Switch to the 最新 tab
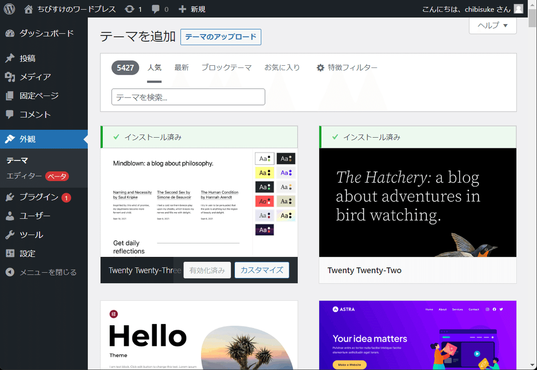Viewport: 537px width, 370px height. point(182,68)
